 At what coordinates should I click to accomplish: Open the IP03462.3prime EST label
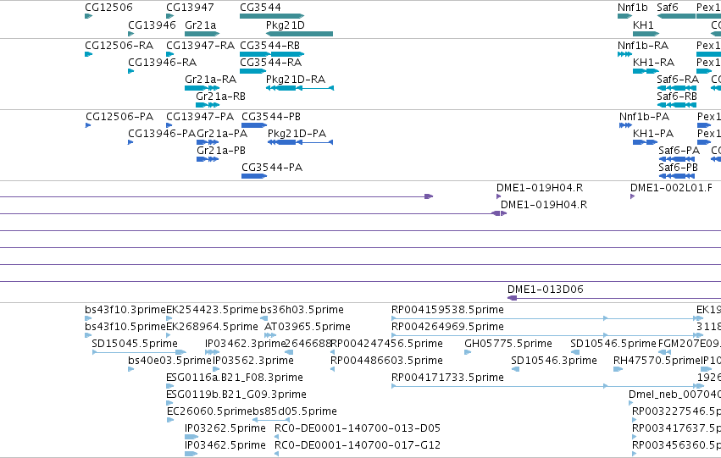coord(246,344)
